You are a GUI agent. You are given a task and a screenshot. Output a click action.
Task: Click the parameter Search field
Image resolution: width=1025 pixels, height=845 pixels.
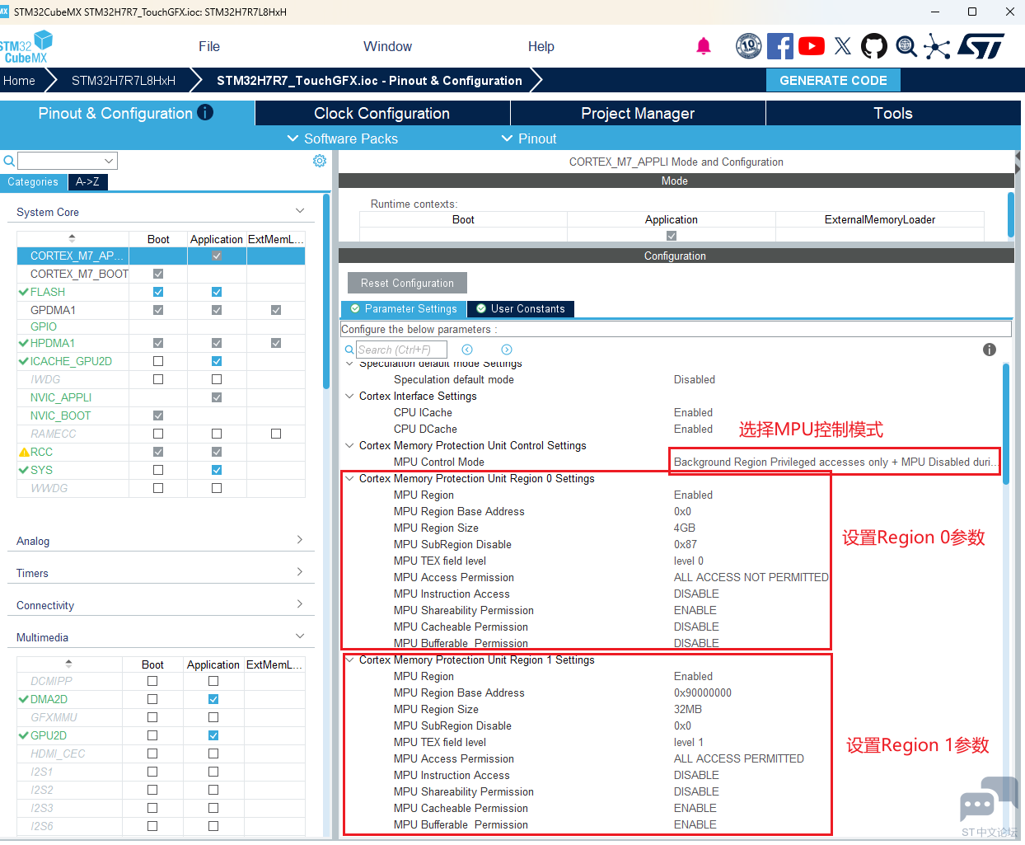(x=401, y=350)
